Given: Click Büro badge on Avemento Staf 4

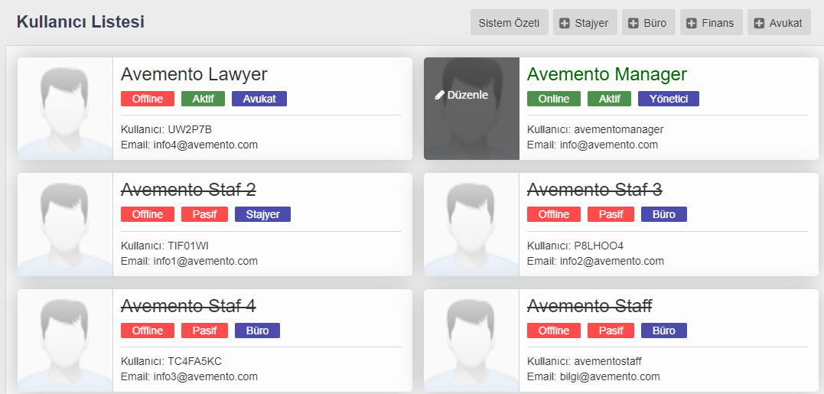Looking at the screenshot, I should (258, 331).
